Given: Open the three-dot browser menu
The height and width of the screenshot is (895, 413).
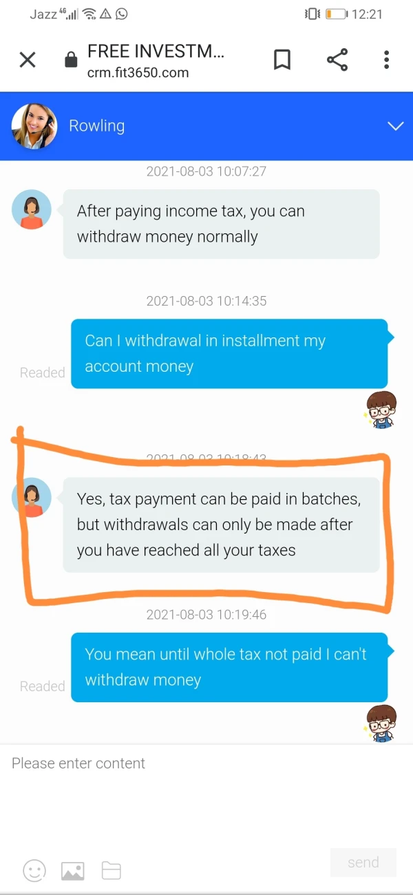Looking at the screenshot, I should [x=387, y=60].
